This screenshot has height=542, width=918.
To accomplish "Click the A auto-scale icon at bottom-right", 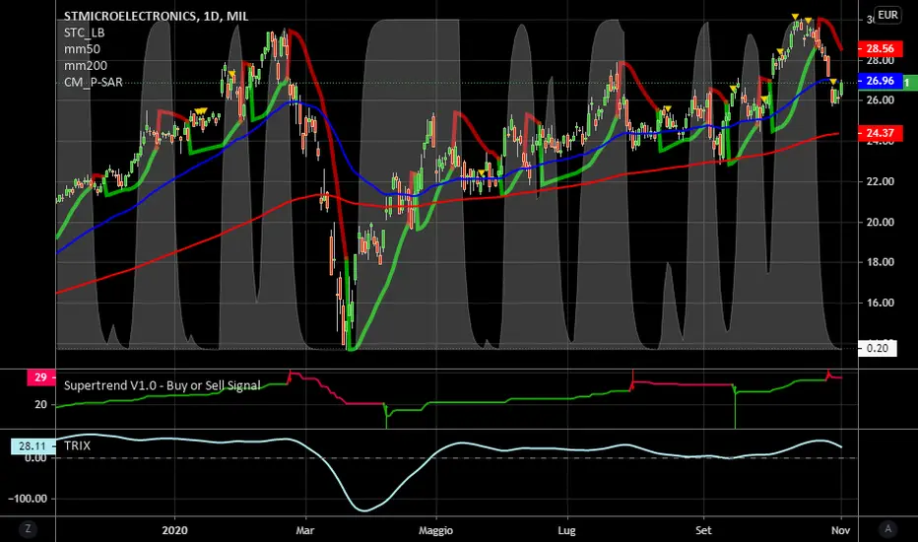I will pos(890,528).
